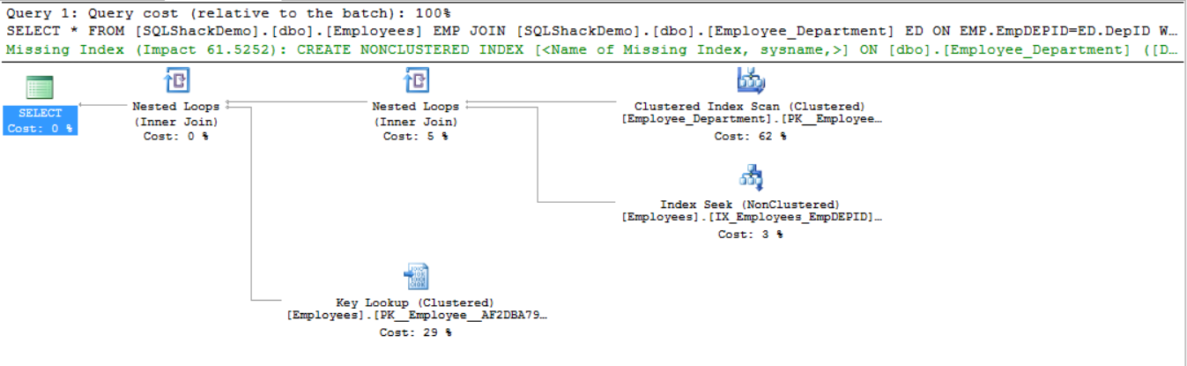Click the Clustered Index Scan (Clustered) label

pos(750,107)
